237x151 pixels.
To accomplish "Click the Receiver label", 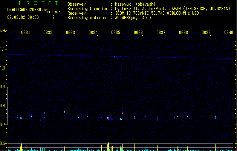I will (x=76, y=13).
